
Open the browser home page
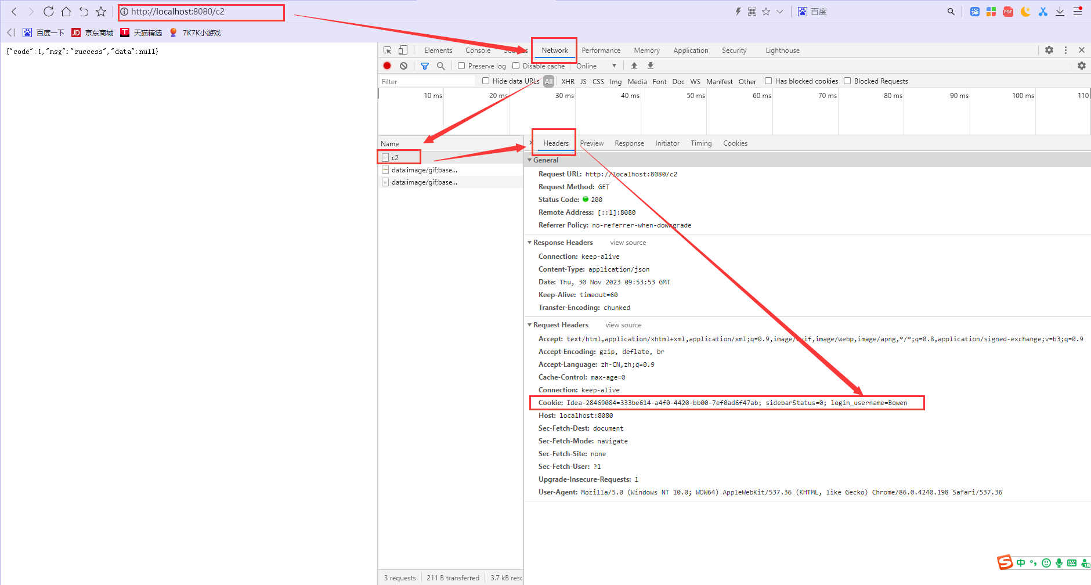[66, 12]
